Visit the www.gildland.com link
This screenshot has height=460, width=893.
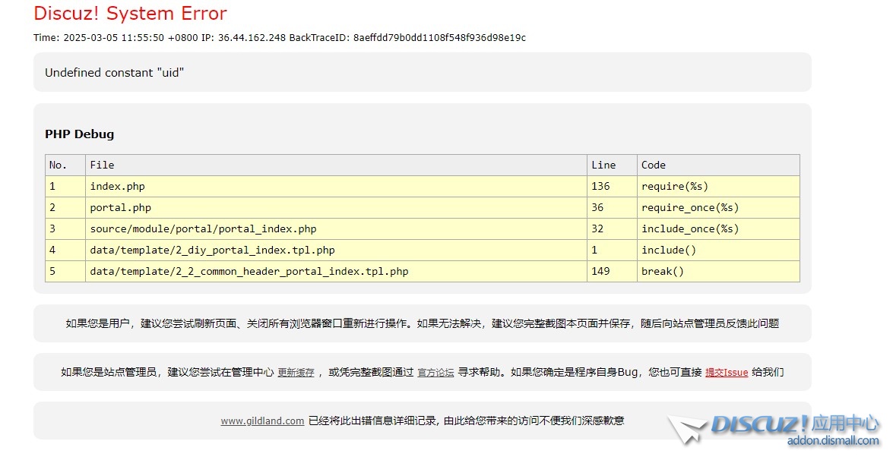[x=262, y=421]
